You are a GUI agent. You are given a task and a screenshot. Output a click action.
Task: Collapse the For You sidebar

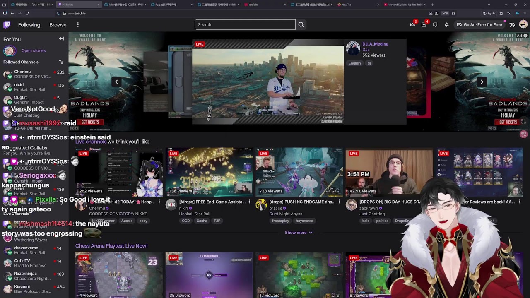point(61,39)
